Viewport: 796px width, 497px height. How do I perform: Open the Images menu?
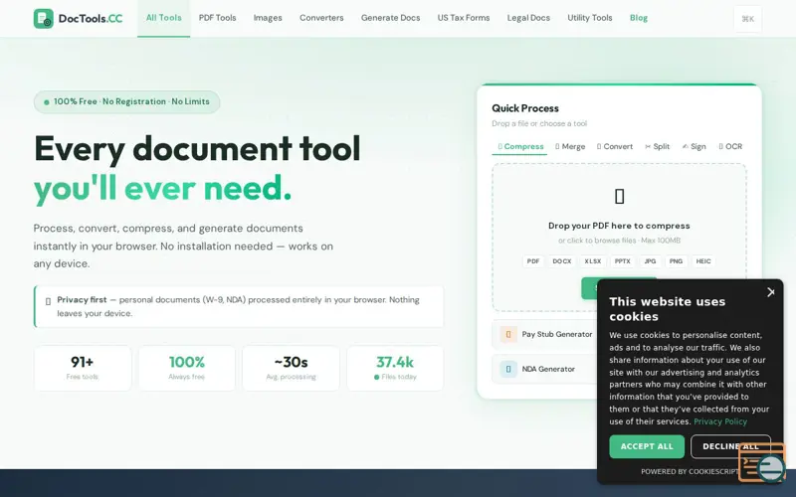click(x=268, y=18)
